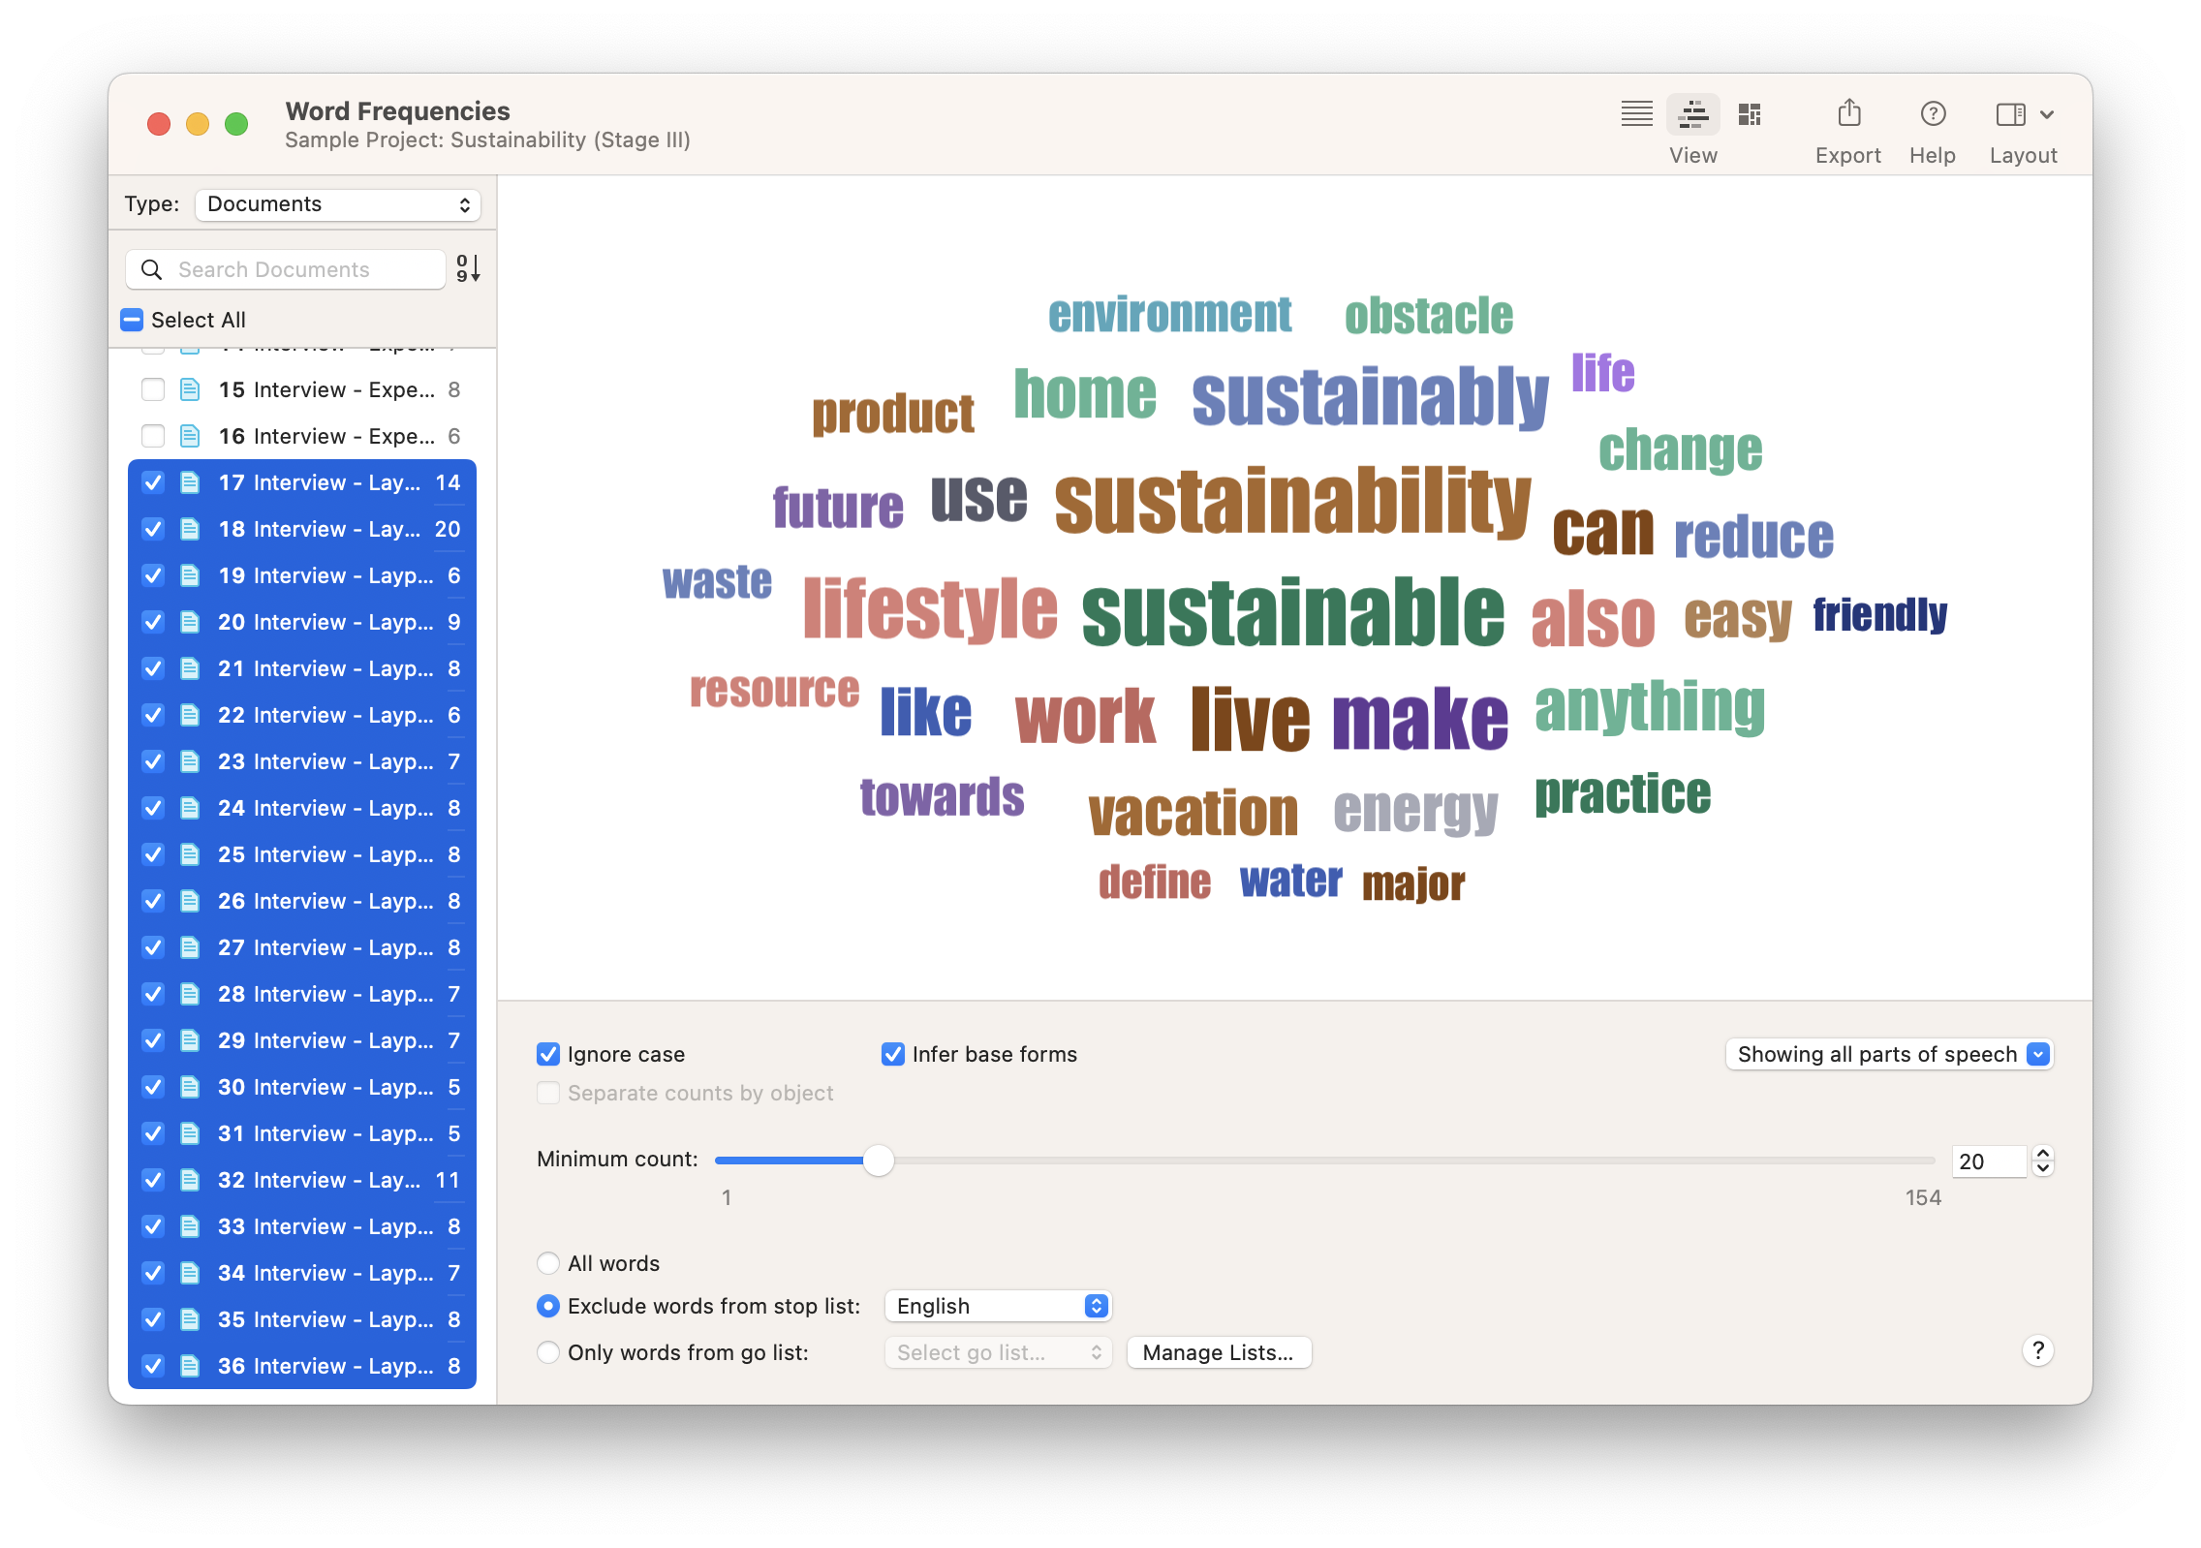Switch to list view icon
This screenshot has height=1548, width=2201.
[x=1636, y=114]
